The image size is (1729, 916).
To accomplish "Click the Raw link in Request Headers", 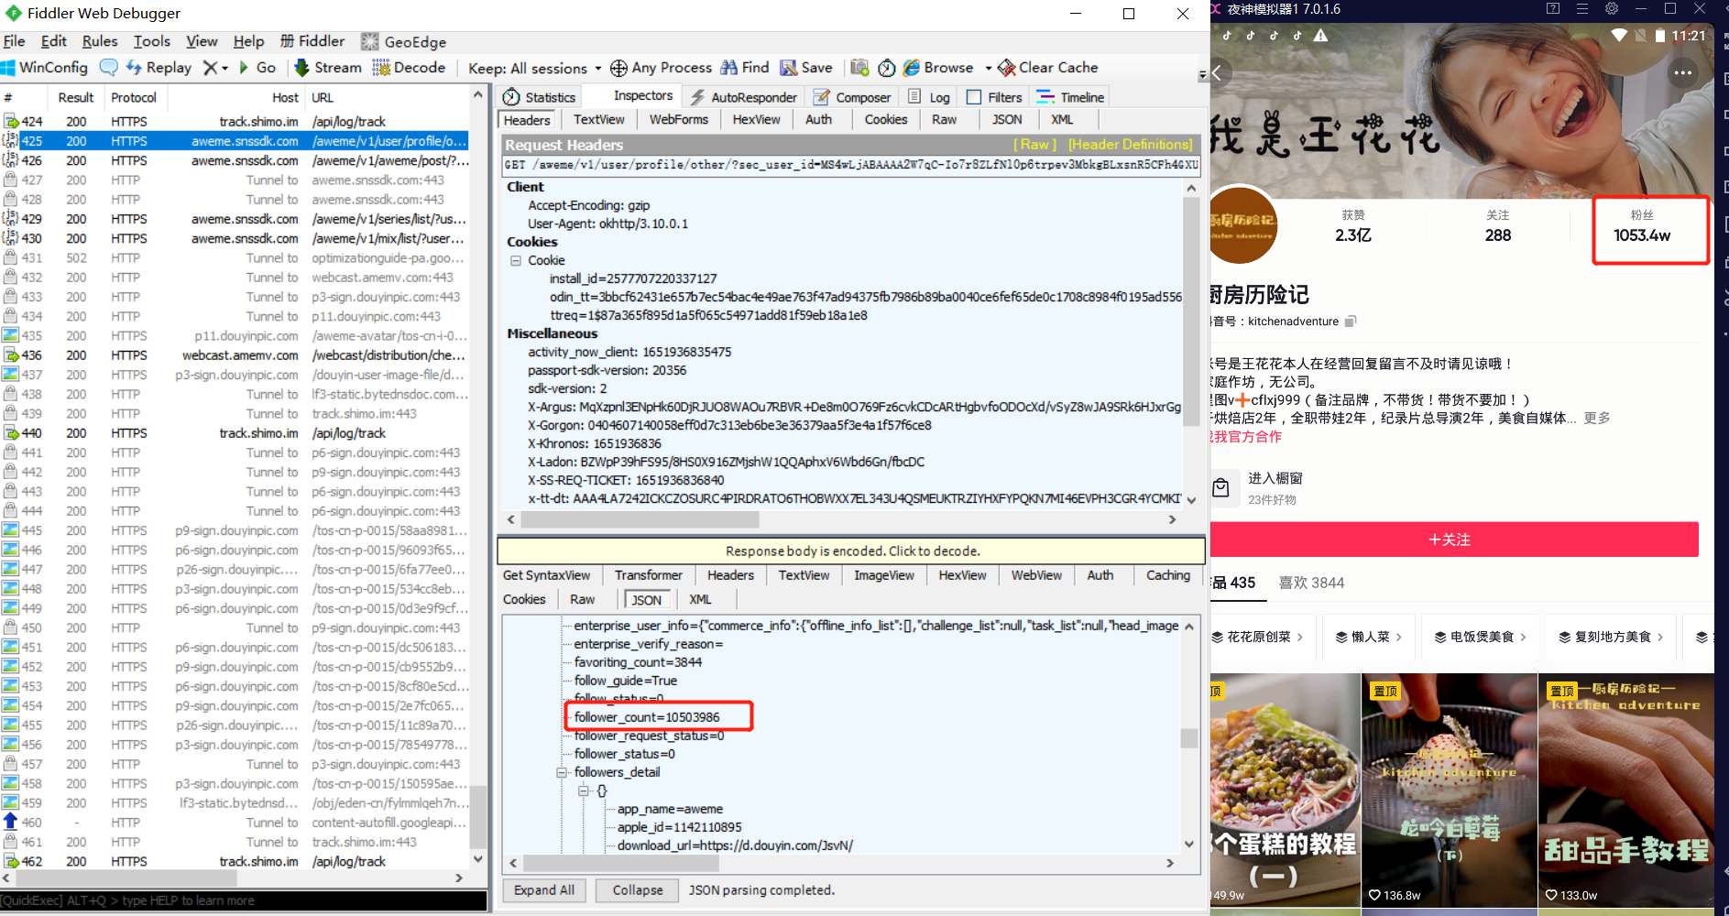I will [x=1034, y=145].
